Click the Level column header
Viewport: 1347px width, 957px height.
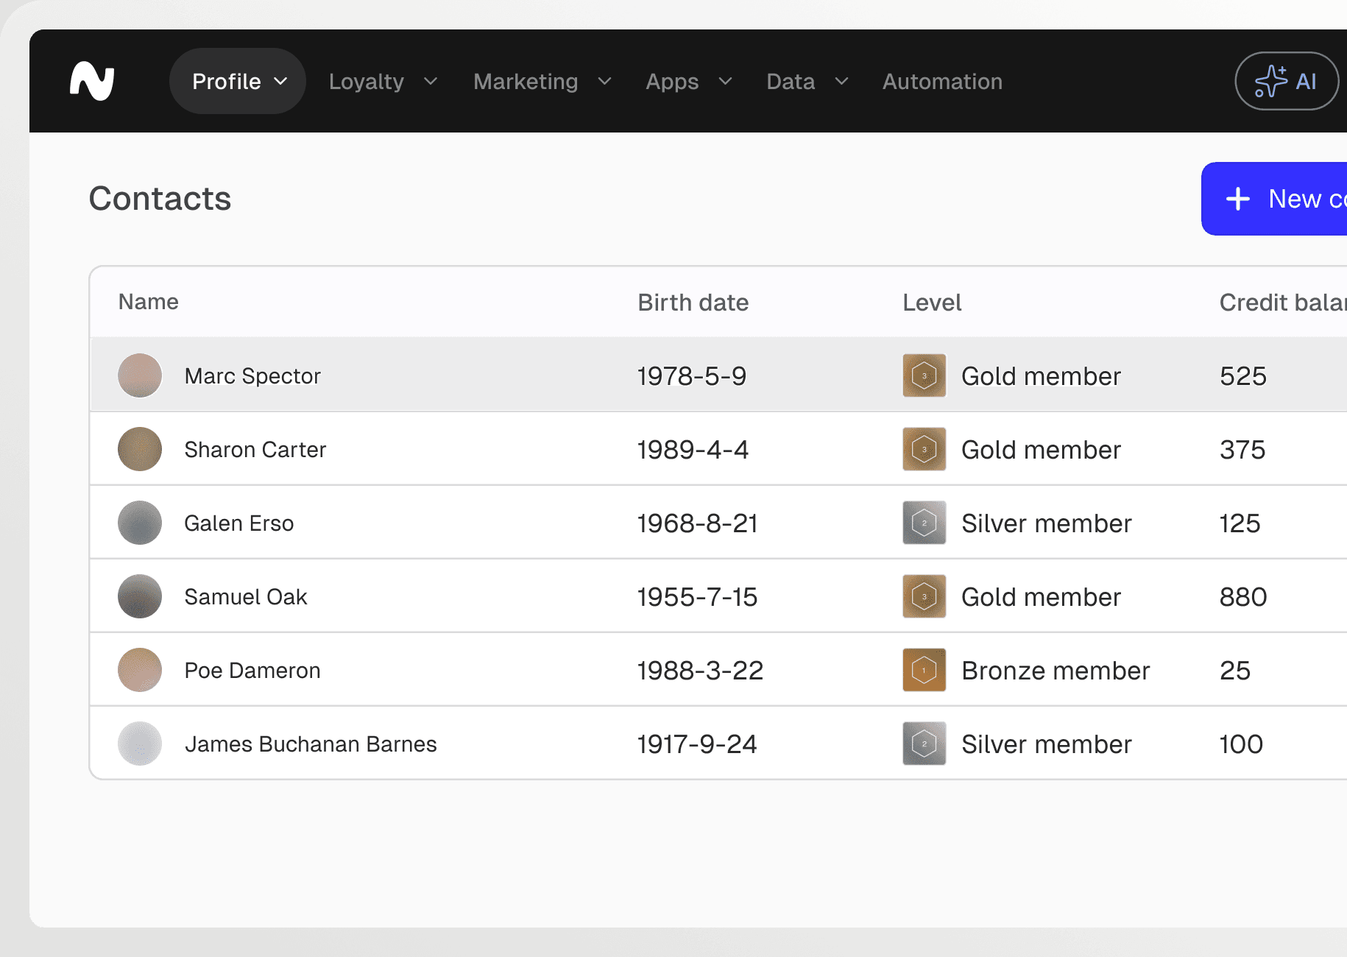[x=932, y=303]
